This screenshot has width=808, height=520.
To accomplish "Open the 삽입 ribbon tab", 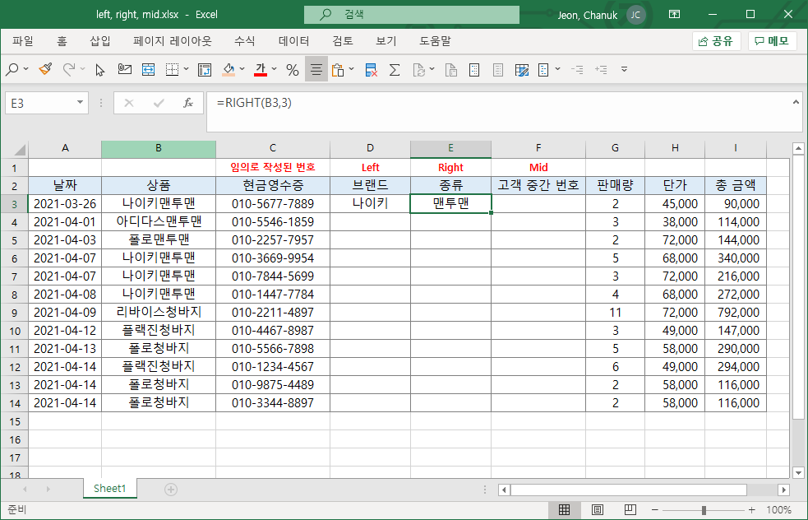I will [x=100, y=41].
